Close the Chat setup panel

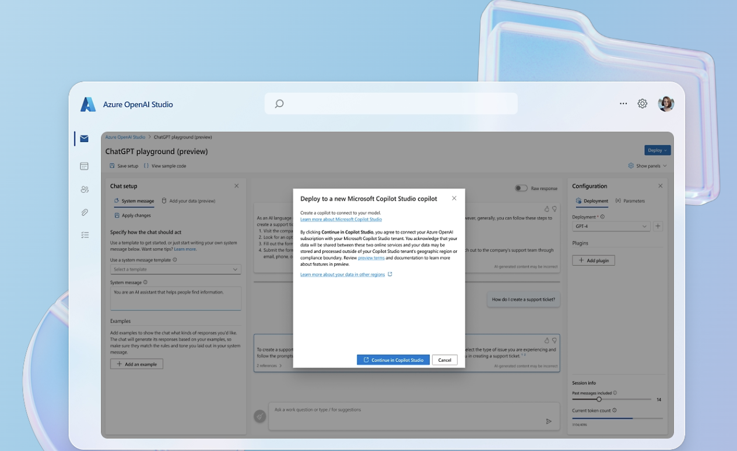[236, 186]
